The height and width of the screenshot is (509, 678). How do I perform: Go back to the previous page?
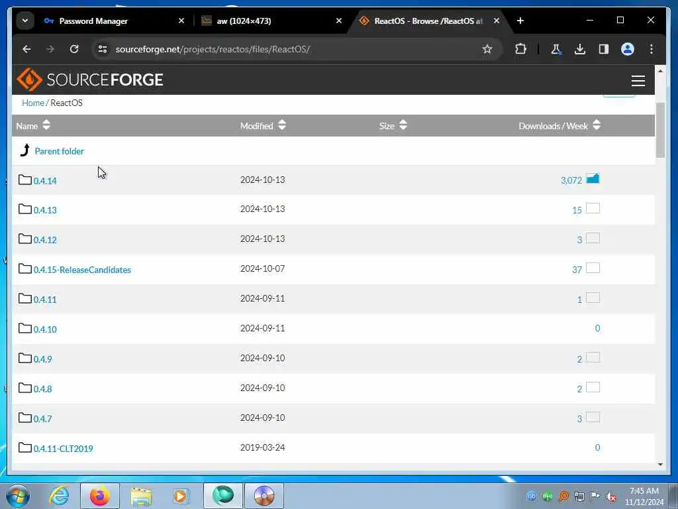(x=26, y=49)
